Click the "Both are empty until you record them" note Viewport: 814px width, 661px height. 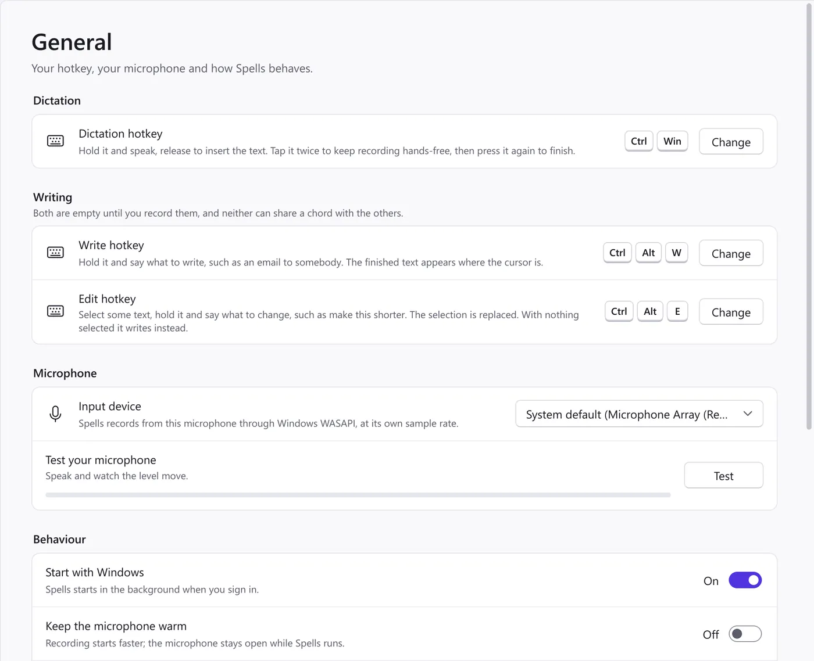(218, 213)
